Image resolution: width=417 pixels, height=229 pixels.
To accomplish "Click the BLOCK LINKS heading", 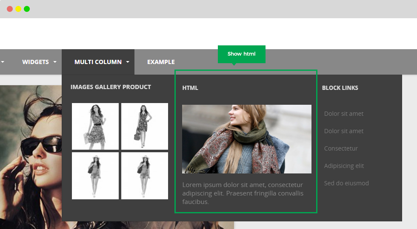I will [x=340, y=88].
